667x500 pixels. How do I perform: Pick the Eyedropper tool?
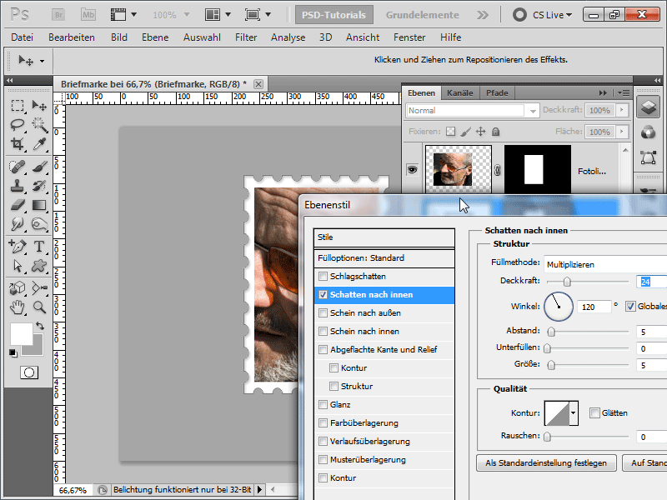[38, 145]
